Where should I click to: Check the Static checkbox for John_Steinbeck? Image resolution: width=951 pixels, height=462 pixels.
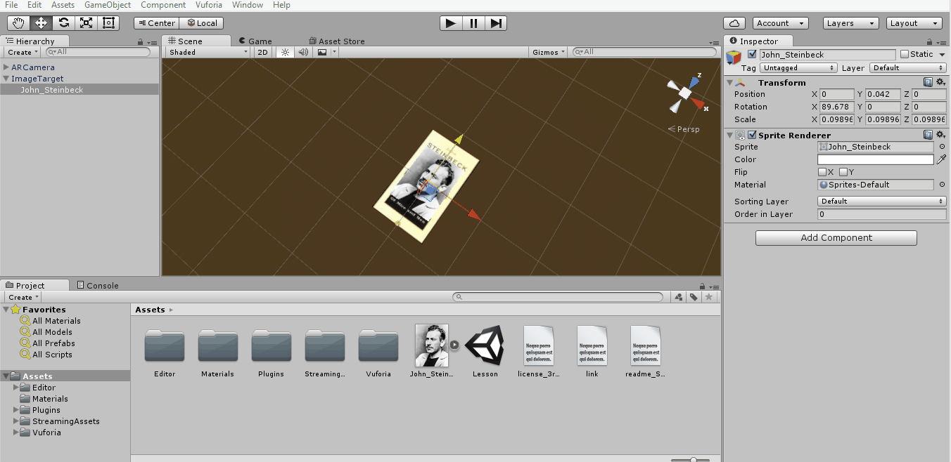(906, 54)
